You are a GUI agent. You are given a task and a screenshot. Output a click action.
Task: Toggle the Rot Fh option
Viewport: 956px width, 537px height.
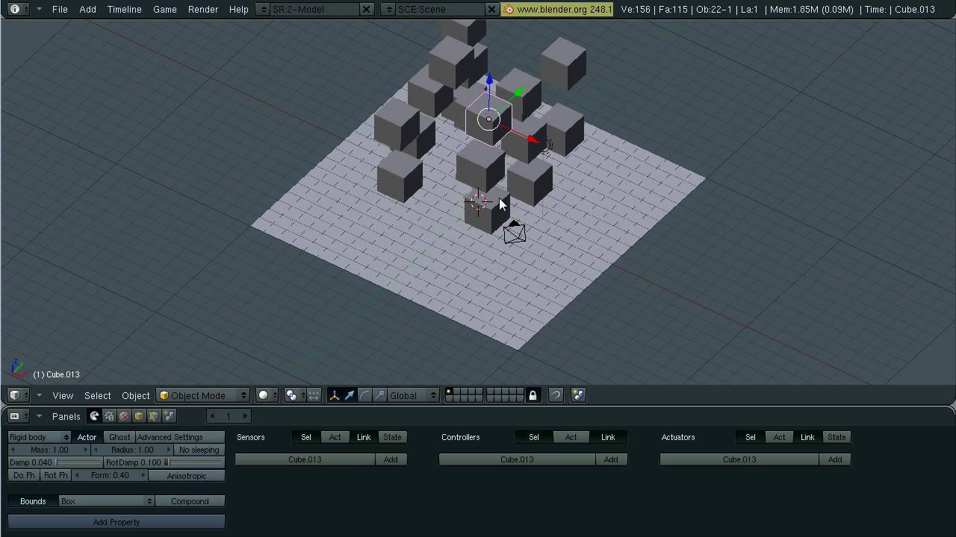coord(55,475)
